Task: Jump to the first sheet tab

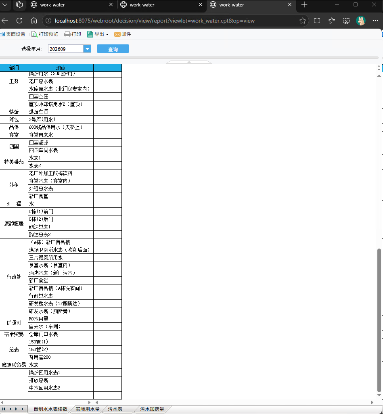Action: [4, 409]
